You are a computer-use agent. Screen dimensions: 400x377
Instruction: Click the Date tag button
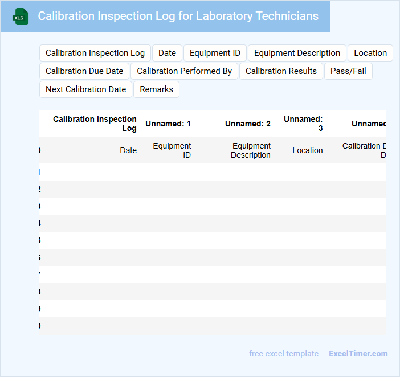167,53
